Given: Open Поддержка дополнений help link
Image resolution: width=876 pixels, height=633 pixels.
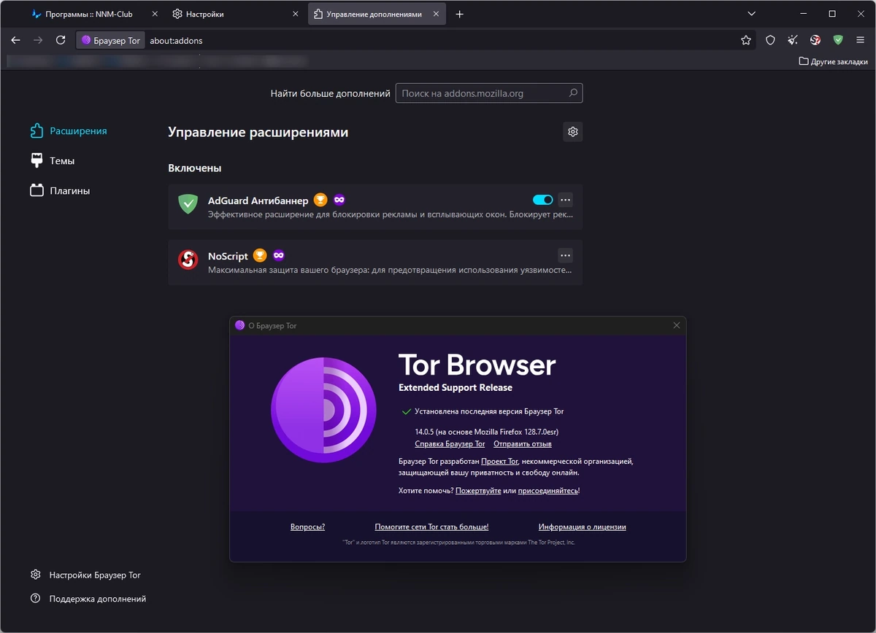Looking at the screenshot, I should pyautogui.click(x=88, y=599).
